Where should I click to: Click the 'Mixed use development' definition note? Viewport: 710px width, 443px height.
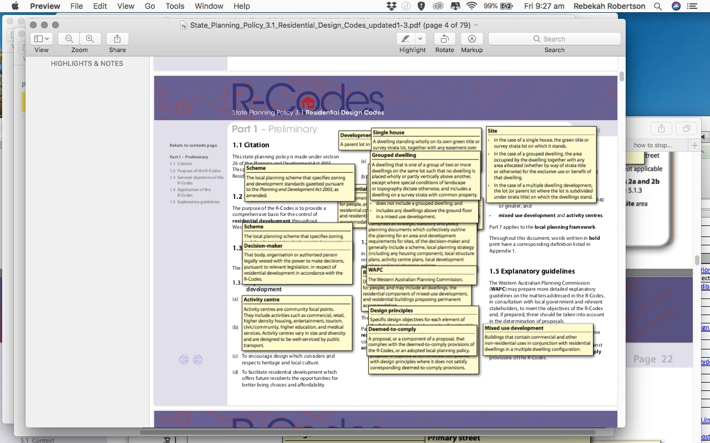click(x=538, y=339)
